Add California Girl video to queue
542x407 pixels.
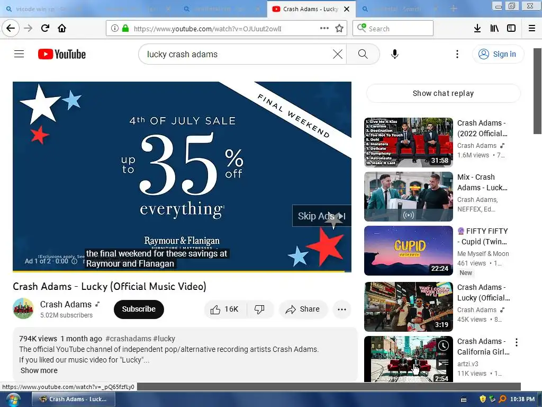point(444,362)
